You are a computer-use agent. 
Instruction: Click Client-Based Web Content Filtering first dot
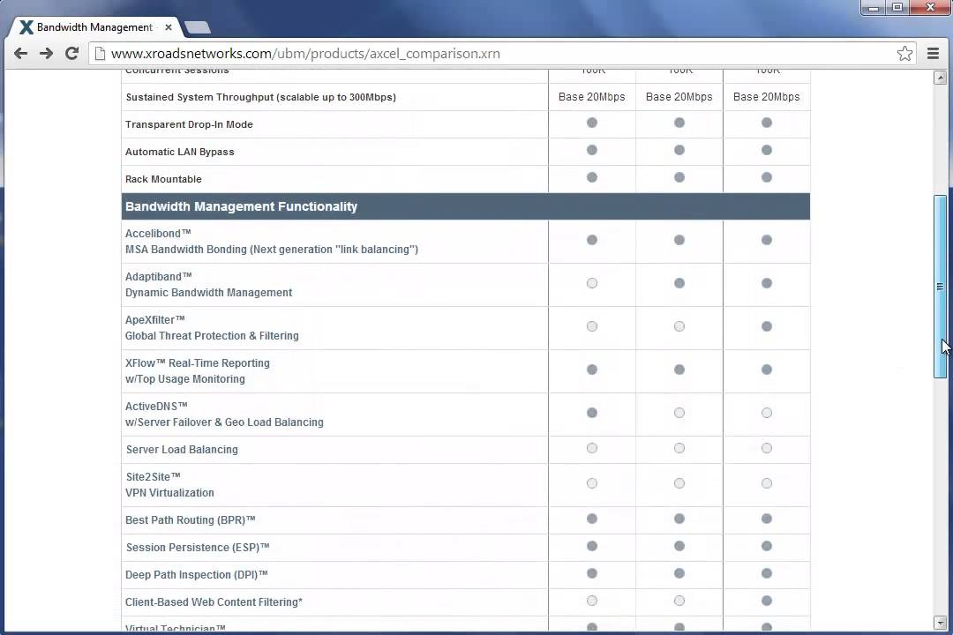[592, 601]
